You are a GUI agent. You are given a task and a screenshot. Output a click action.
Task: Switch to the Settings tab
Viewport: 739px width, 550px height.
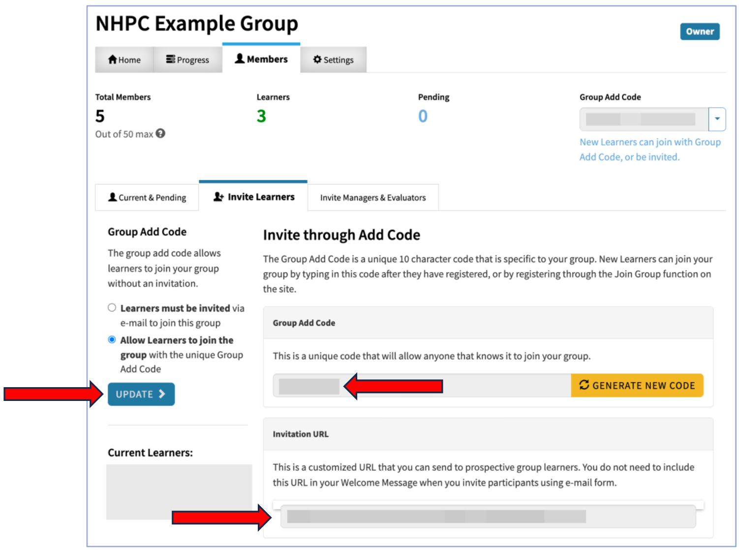[333, 60]
